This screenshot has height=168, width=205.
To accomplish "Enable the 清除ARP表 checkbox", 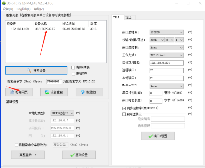I will tap(73, 68).
